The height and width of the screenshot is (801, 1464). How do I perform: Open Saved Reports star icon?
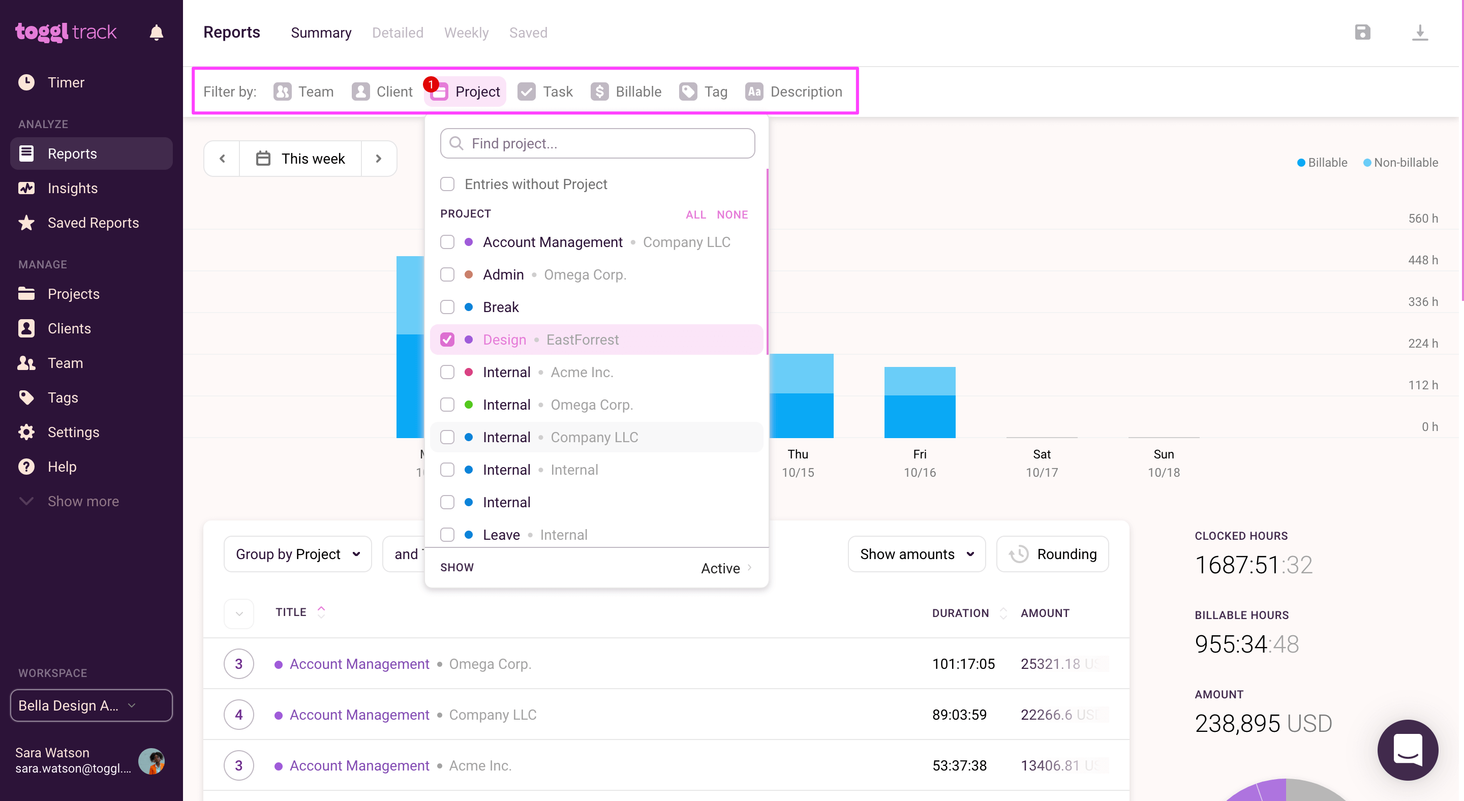point(26,223)
